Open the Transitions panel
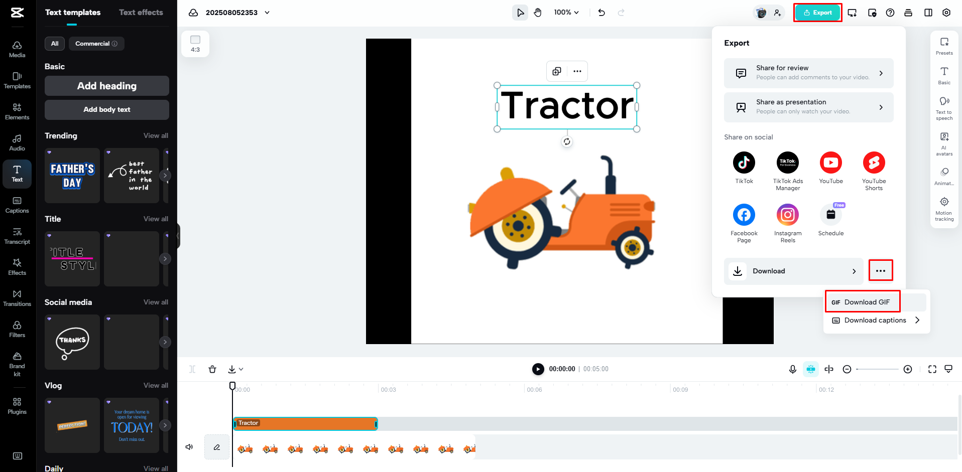Image resolution: width=962 pixels, height=472 pixels. click(17, 298)
